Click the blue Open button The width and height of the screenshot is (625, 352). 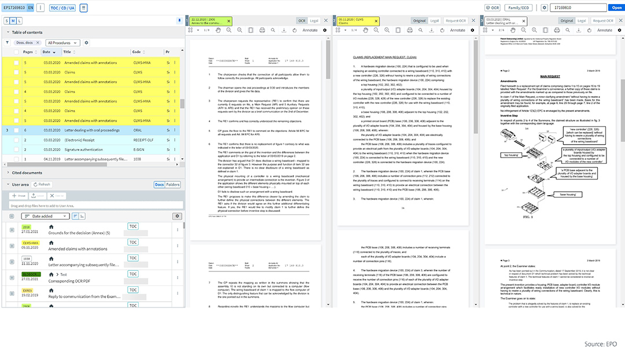(615, 8)
